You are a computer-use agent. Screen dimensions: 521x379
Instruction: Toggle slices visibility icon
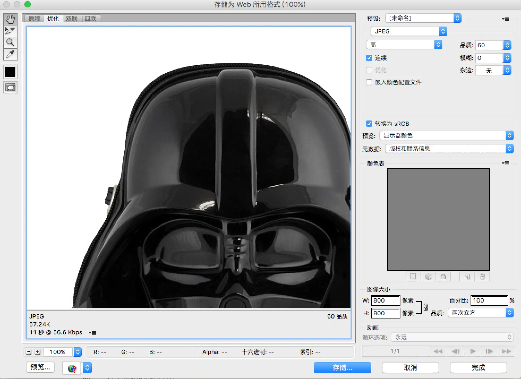click(10, 88)
